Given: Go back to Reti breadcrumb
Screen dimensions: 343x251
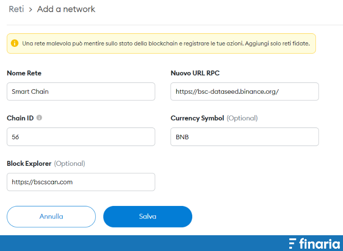Looking at the screenshot, I should point(16,9).
